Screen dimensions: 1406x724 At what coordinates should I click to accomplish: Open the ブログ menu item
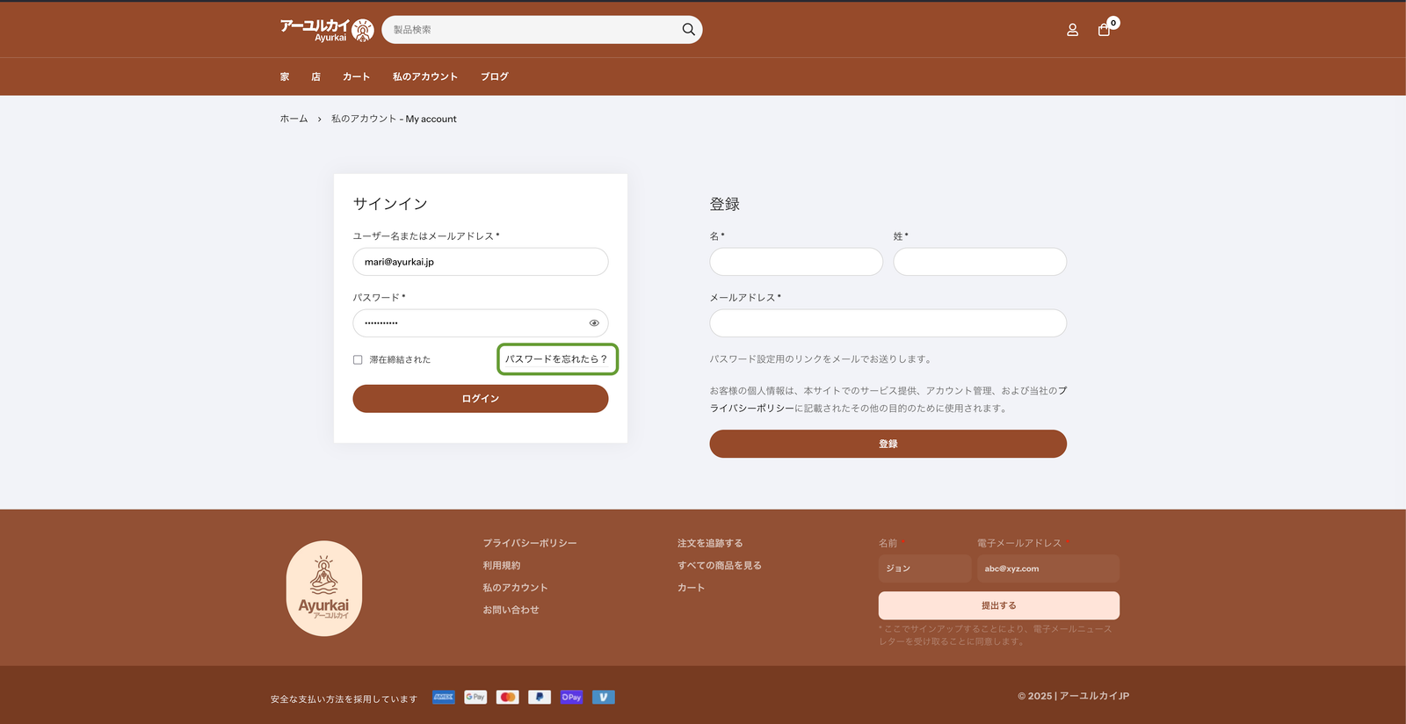click(494, 76)
